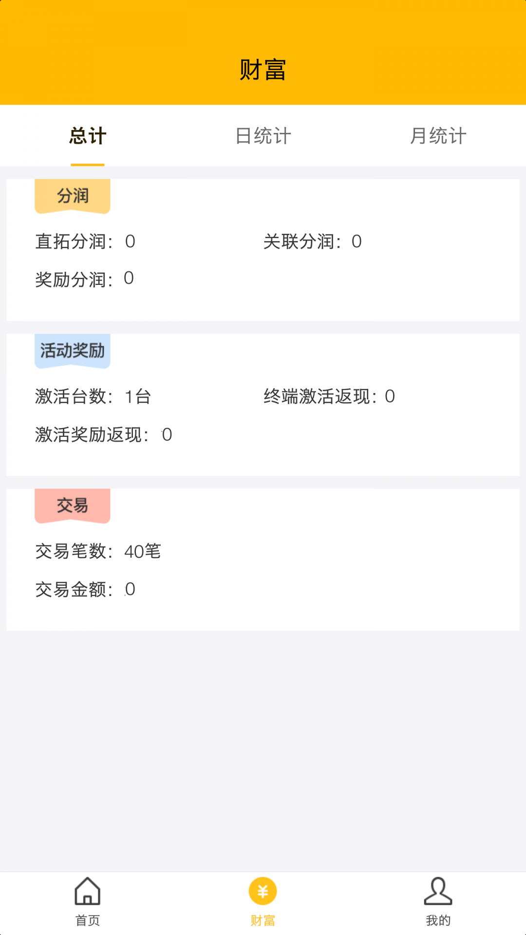Open the 我的 profile person icon
The image size is (526, 935).
pyautogui.click(x=438, y=891)
